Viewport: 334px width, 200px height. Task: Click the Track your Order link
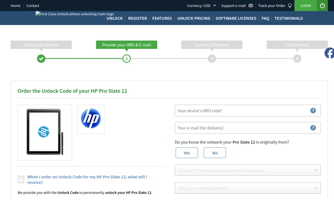[272, 5]
